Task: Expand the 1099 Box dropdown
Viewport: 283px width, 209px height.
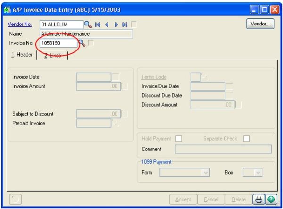Action: pyautogui.click(x=258, y=173)
